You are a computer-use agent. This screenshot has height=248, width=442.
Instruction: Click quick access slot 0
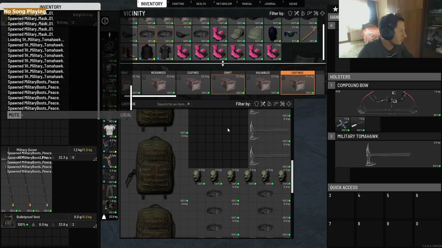point(428,233)
